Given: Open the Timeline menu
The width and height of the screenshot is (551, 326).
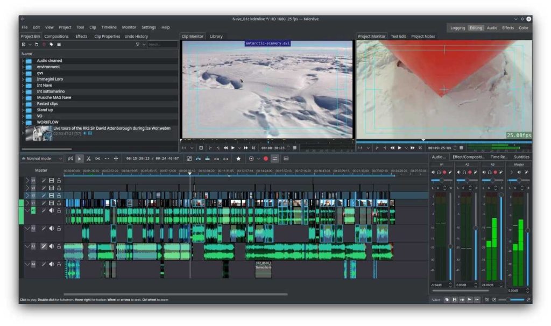Looking at the screenshot, I should tap(108, 27).
